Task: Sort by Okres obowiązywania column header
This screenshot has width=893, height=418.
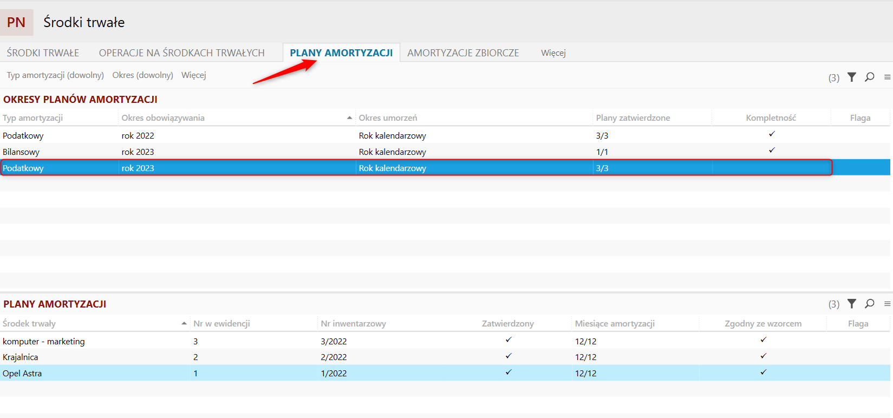Action: pyautogui.click(x=163, y=117)
